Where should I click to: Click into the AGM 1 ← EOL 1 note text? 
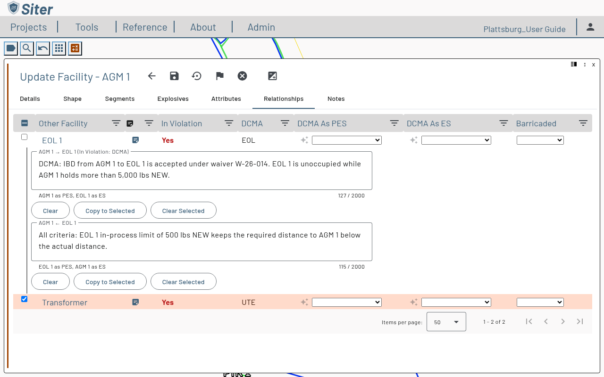click(201, 241)
